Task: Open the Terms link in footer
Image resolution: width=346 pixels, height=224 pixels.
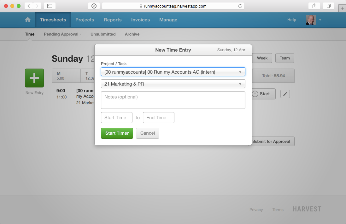Action: coord(278,210)
